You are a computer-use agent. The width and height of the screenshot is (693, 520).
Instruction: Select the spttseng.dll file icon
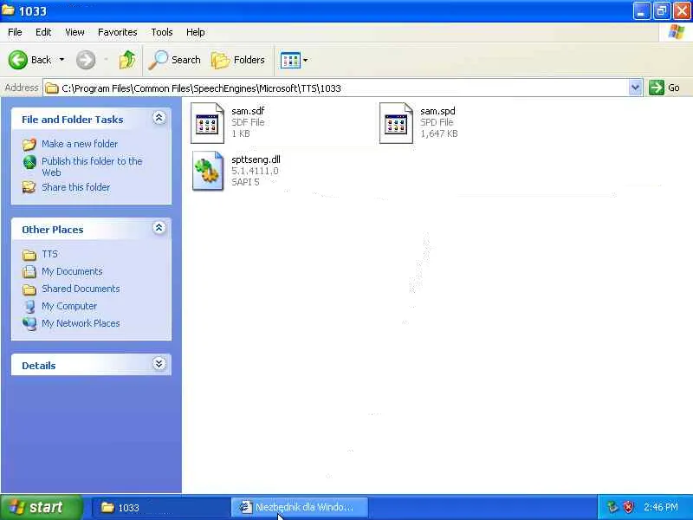207,171
